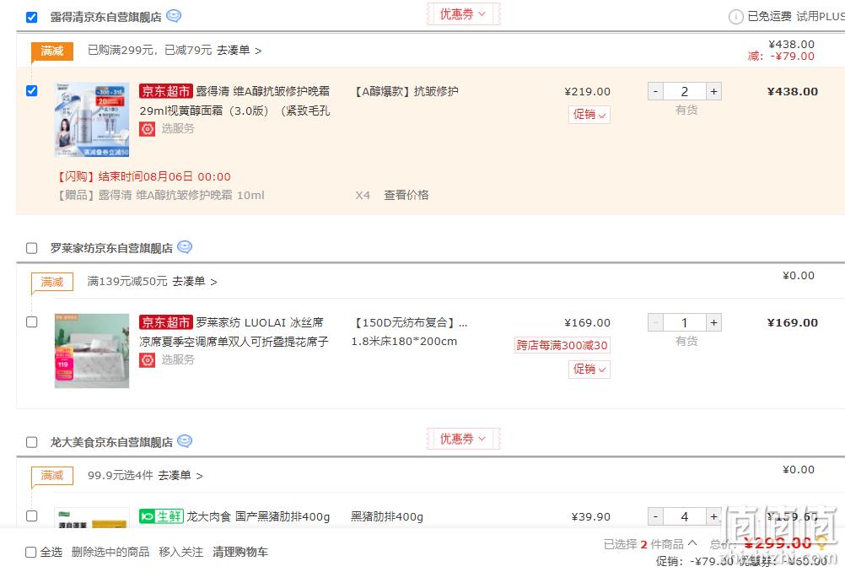
Task: Open chat with 罗莱家纺京东自营旗舰店
Action: tap(185, 247)
